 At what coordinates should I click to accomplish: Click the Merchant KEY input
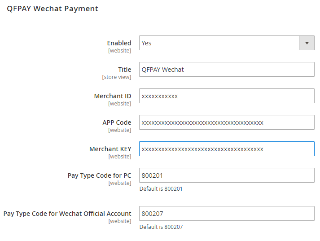[x=227, y=149]
